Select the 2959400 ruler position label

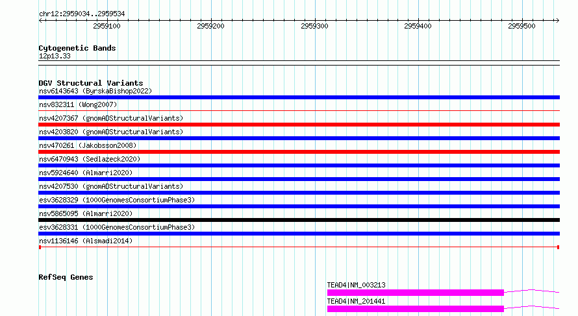418,26
